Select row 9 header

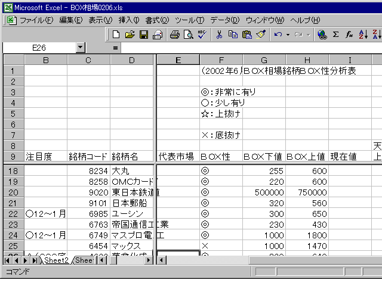tap(14, 156)
